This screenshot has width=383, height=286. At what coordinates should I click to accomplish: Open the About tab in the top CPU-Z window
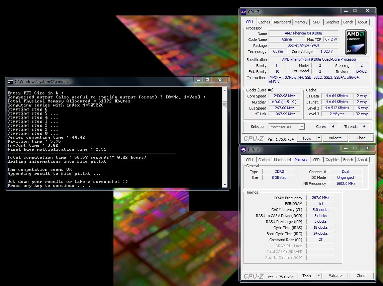(x=362, y=22)
